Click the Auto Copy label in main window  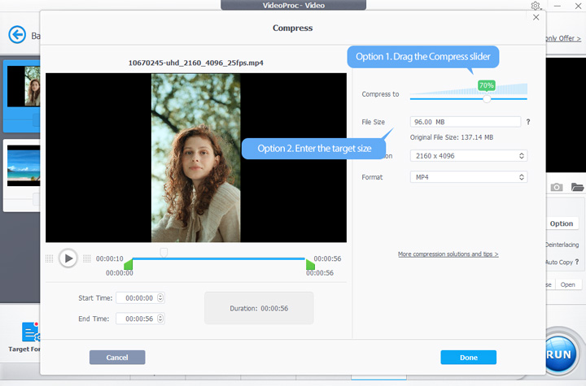559,262
